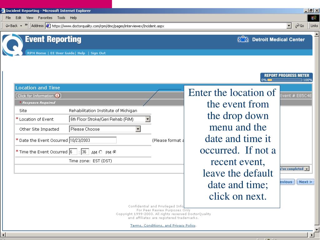Click the hour field of event time
Image resolution: width=320 pixels, height=240 pixels.
(73, 152)
